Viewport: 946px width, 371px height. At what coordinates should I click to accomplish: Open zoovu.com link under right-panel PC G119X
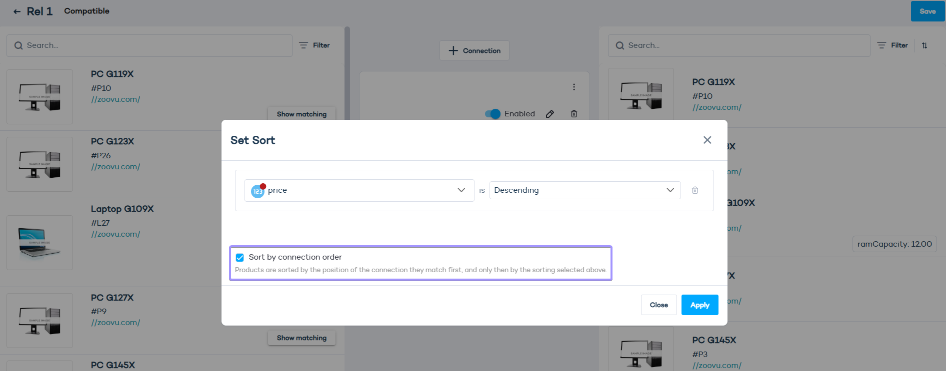coord(716,107)
